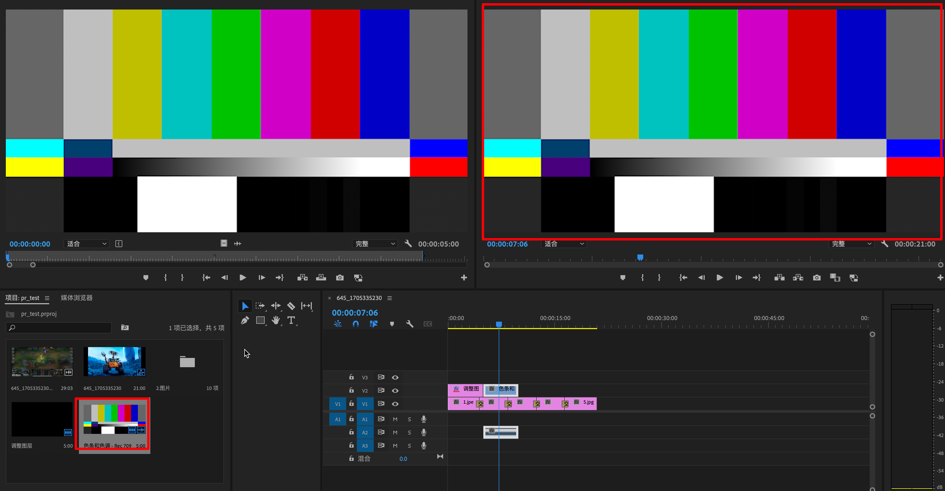Select the WALL-E sequence thumbnail
The image size is (945, 491).
pos(114,362)
